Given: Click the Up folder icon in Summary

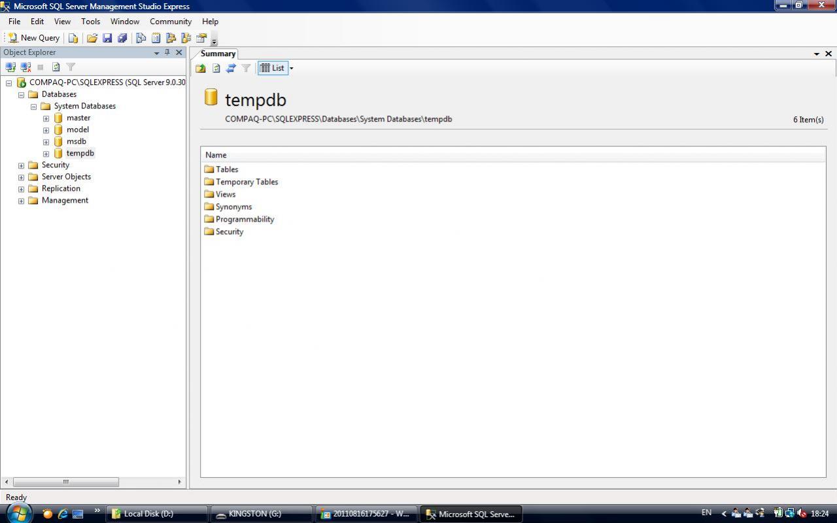Looking at the screenshot, I should 201,68.
